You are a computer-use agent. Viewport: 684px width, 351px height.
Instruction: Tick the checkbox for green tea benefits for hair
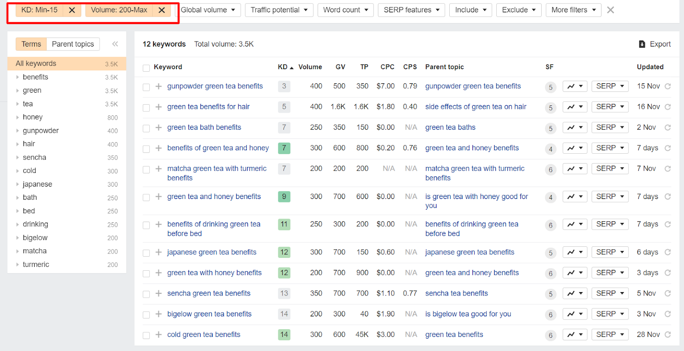click(x=146, y=108)
